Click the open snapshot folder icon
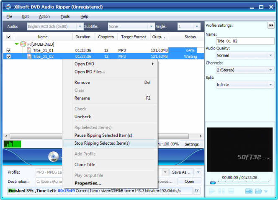 (x=258, y=191)
